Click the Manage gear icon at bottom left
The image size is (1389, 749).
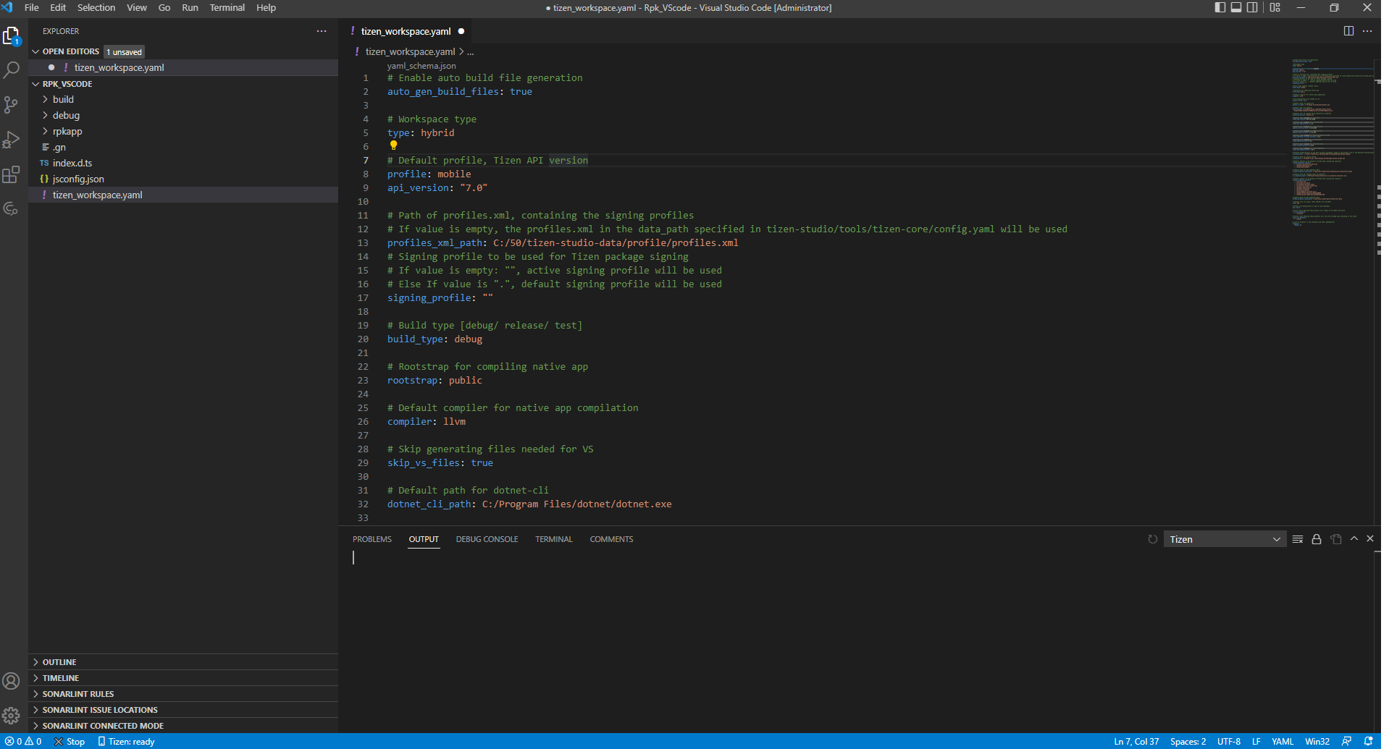pos(12,715)
